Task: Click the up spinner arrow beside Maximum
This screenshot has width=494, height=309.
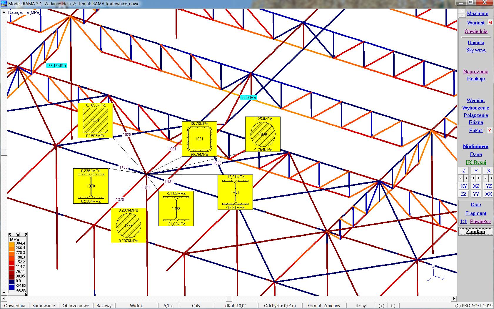Action: pyautogui.click(x=462, y=11)
